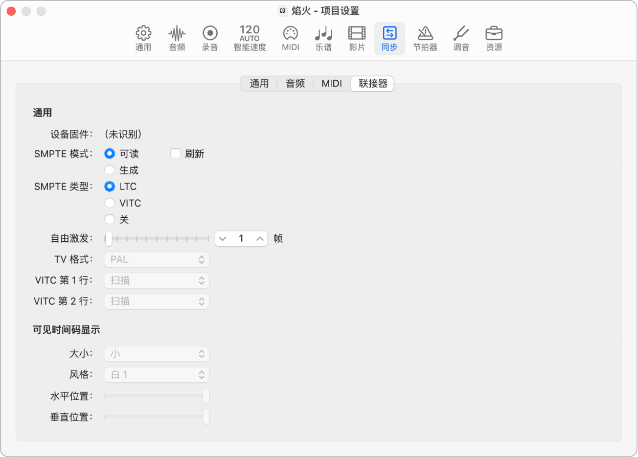
Task: Choose LTC as SMPTE type
Action: click(x=109, y=187)
